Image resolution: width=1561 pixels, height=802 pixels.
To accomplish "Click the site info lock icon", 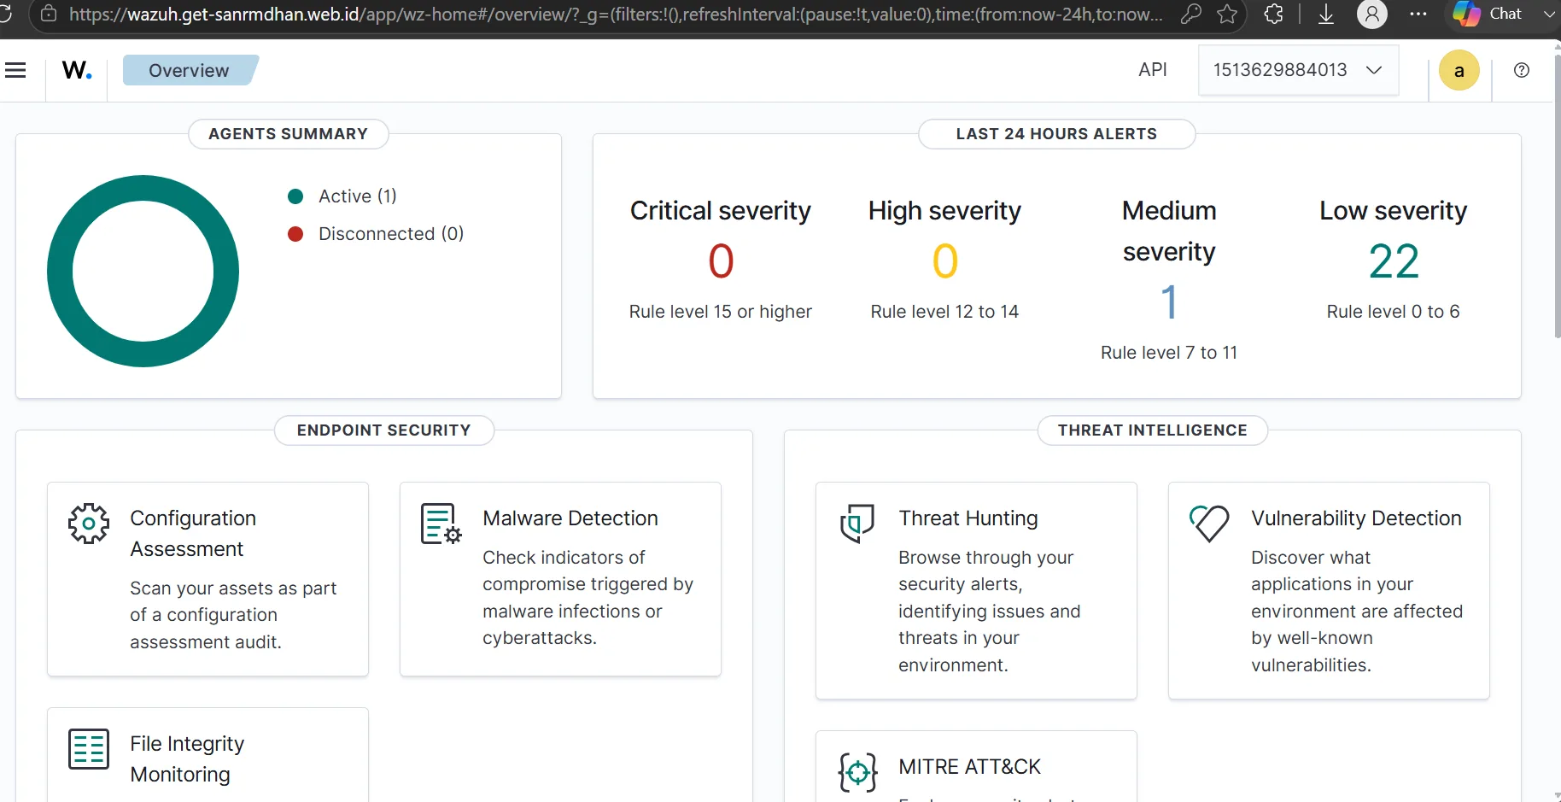I will coord(49,14).
